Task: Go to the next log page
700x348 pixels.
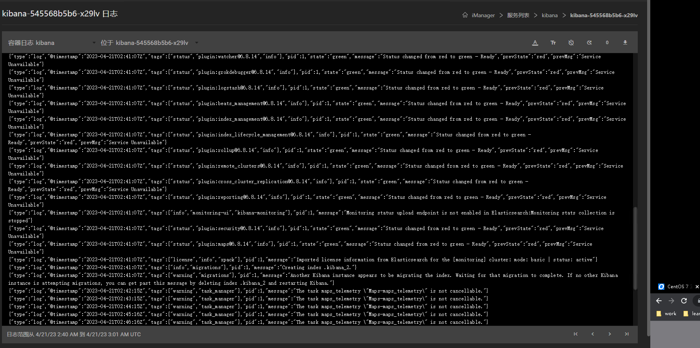Action: [610, 334]
